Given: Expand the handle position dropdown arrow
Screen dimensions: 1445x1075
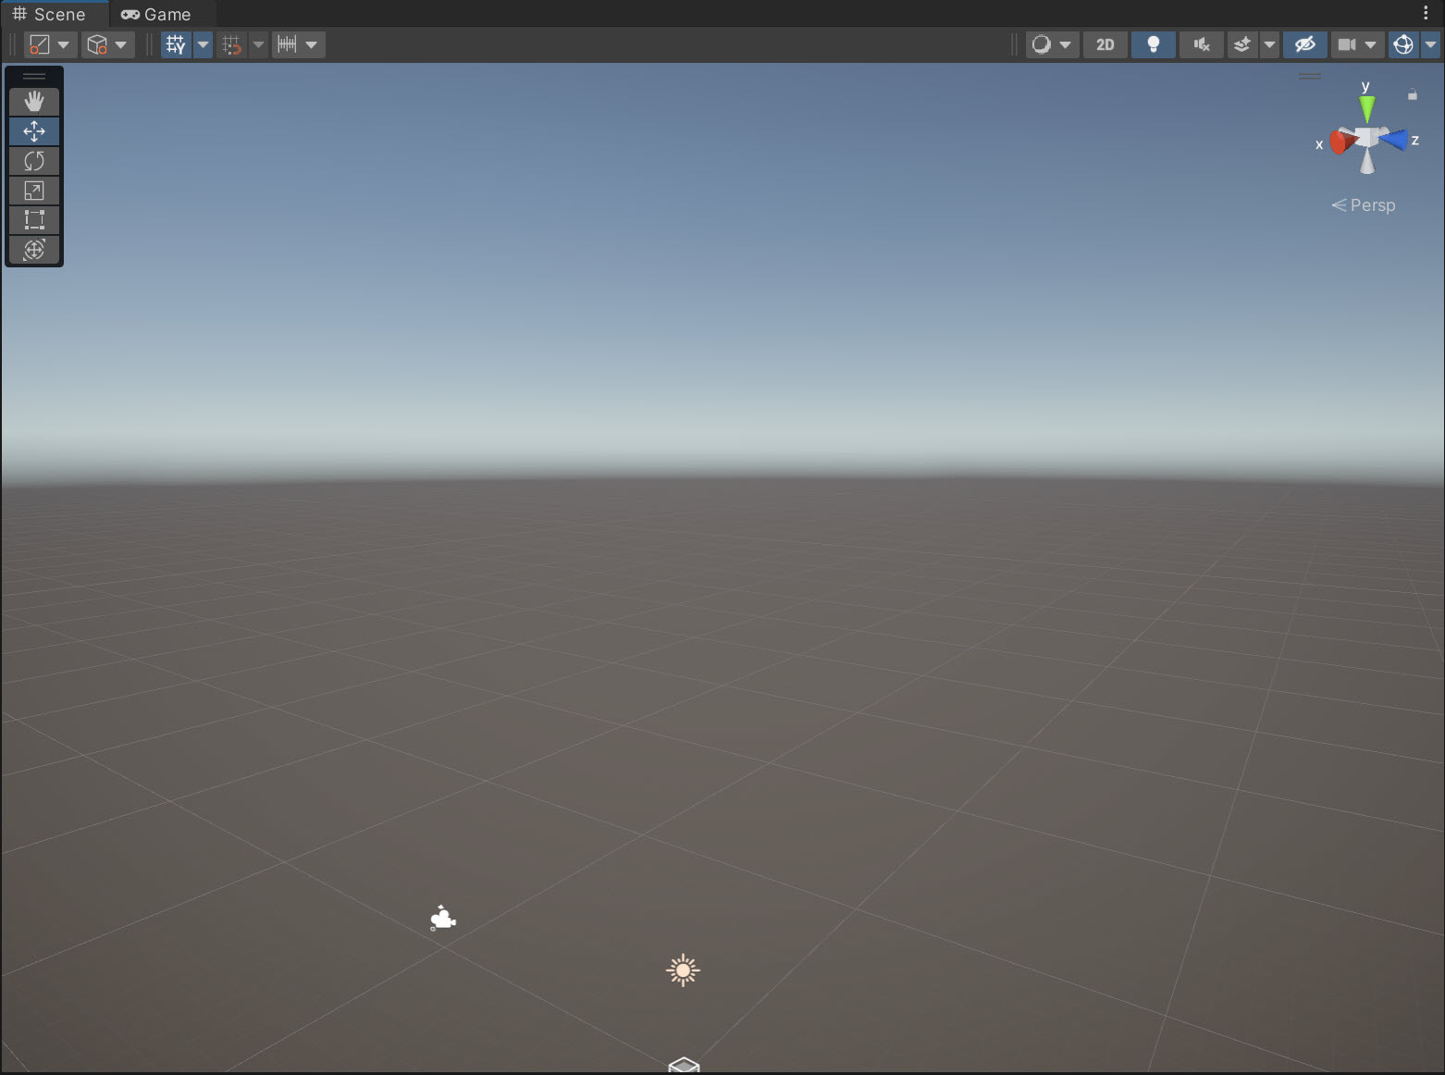Looking at the screenshot, I should click(x=64, y=44).
